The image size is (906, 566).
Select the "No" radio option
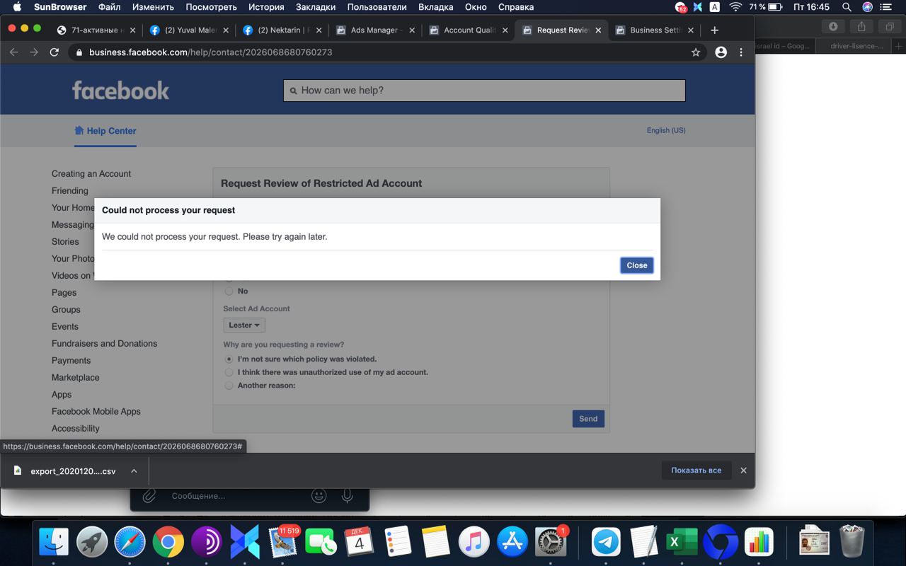pos(229,291)
